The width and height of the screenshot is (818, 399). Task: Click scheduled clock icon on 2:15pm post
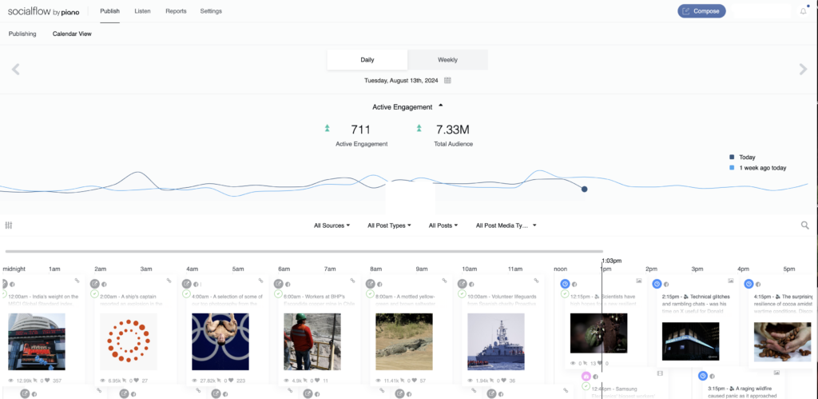point(657,284)
